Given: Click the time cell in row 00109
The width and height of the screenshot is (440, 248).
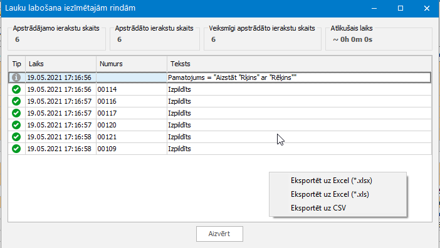Looking at the screenshot, I should pos(61,149).
